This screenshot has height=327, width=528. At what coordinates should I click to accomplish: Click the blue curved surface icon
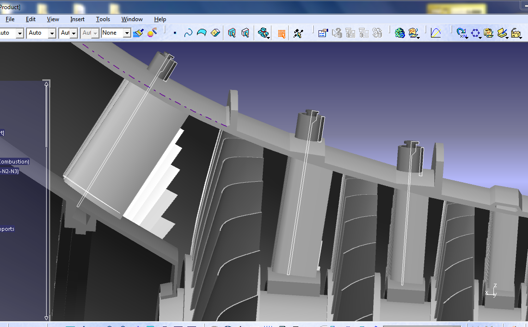[202, 33]
